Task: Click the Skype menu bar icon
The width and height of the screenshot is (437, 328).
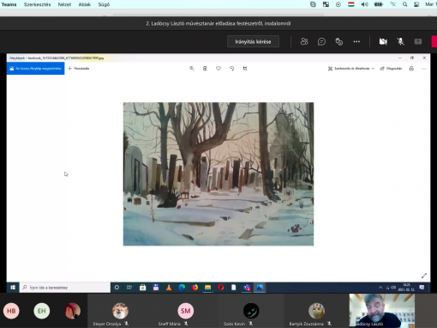Action: (x=313, y=4)
